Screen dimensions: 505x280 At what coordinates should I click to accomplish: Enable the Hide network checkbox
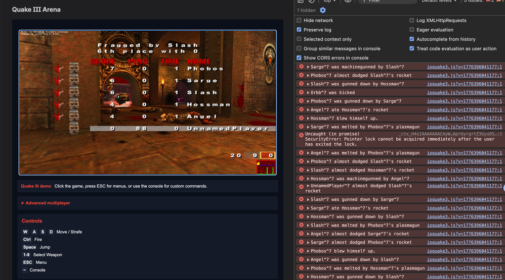point(299,20)
